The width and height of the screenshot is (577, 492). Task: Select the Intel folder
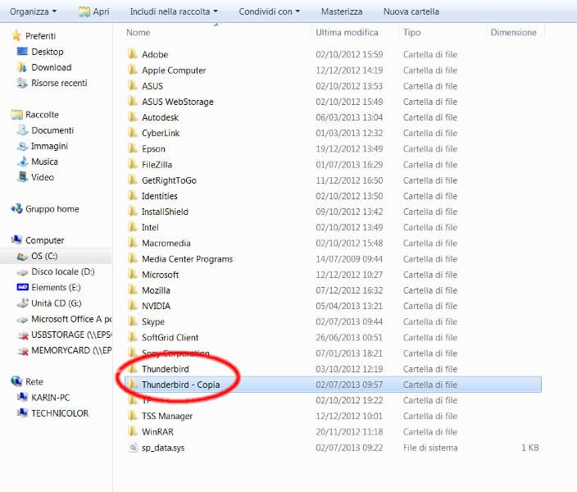tap(150, 228)
